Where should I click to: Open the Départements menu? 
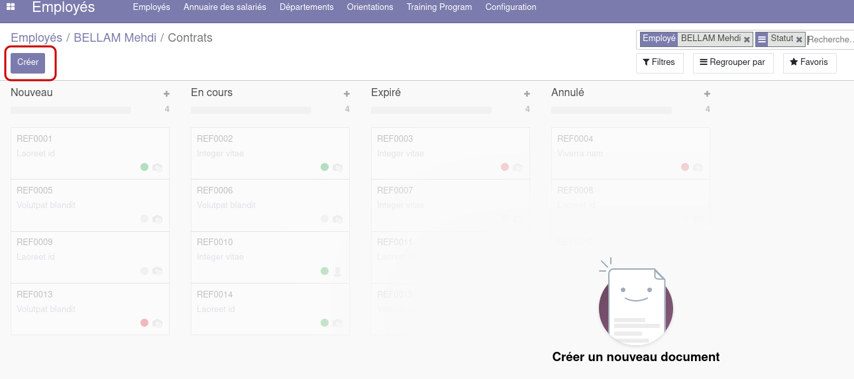307,7
